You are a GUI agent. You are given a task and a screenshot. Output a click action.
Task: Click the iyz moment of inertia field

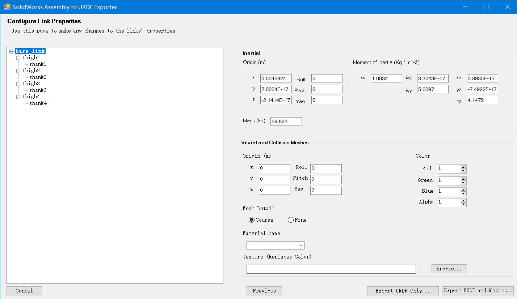tap(482, 89)
